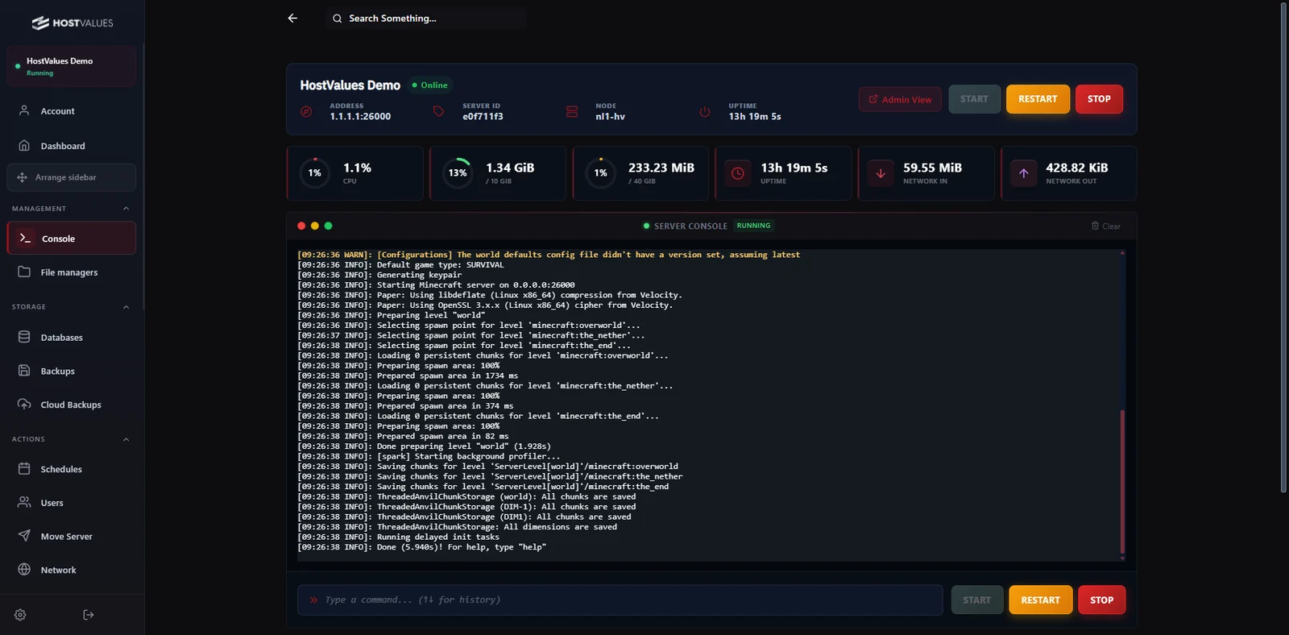Screen dimensions: 1289x635
Task: Click the green console window dot
Action: pos(328,226)
